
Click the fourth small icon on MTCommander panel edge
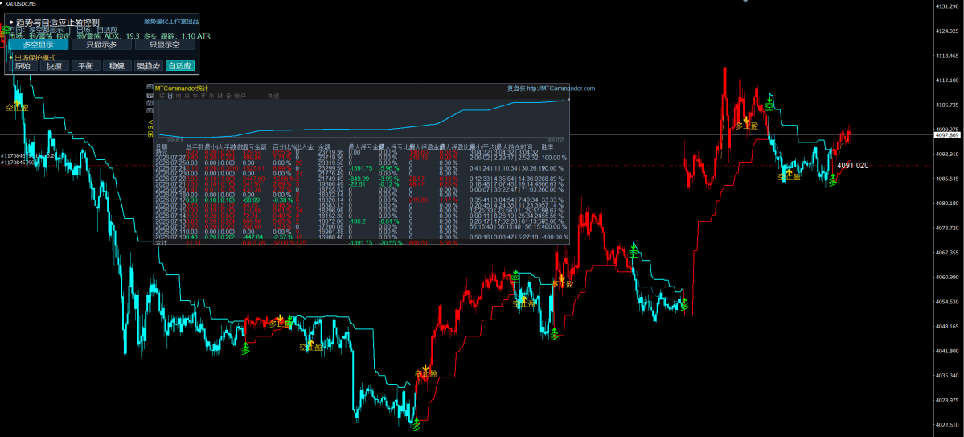click(150, 111)
